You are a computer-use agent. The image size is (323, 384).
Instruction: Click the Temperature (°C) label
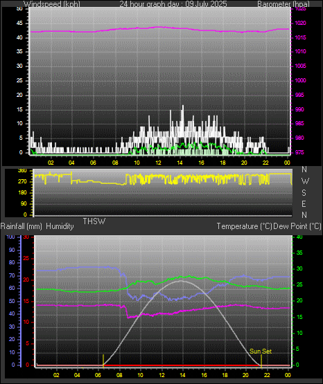(x=244, y=226)
